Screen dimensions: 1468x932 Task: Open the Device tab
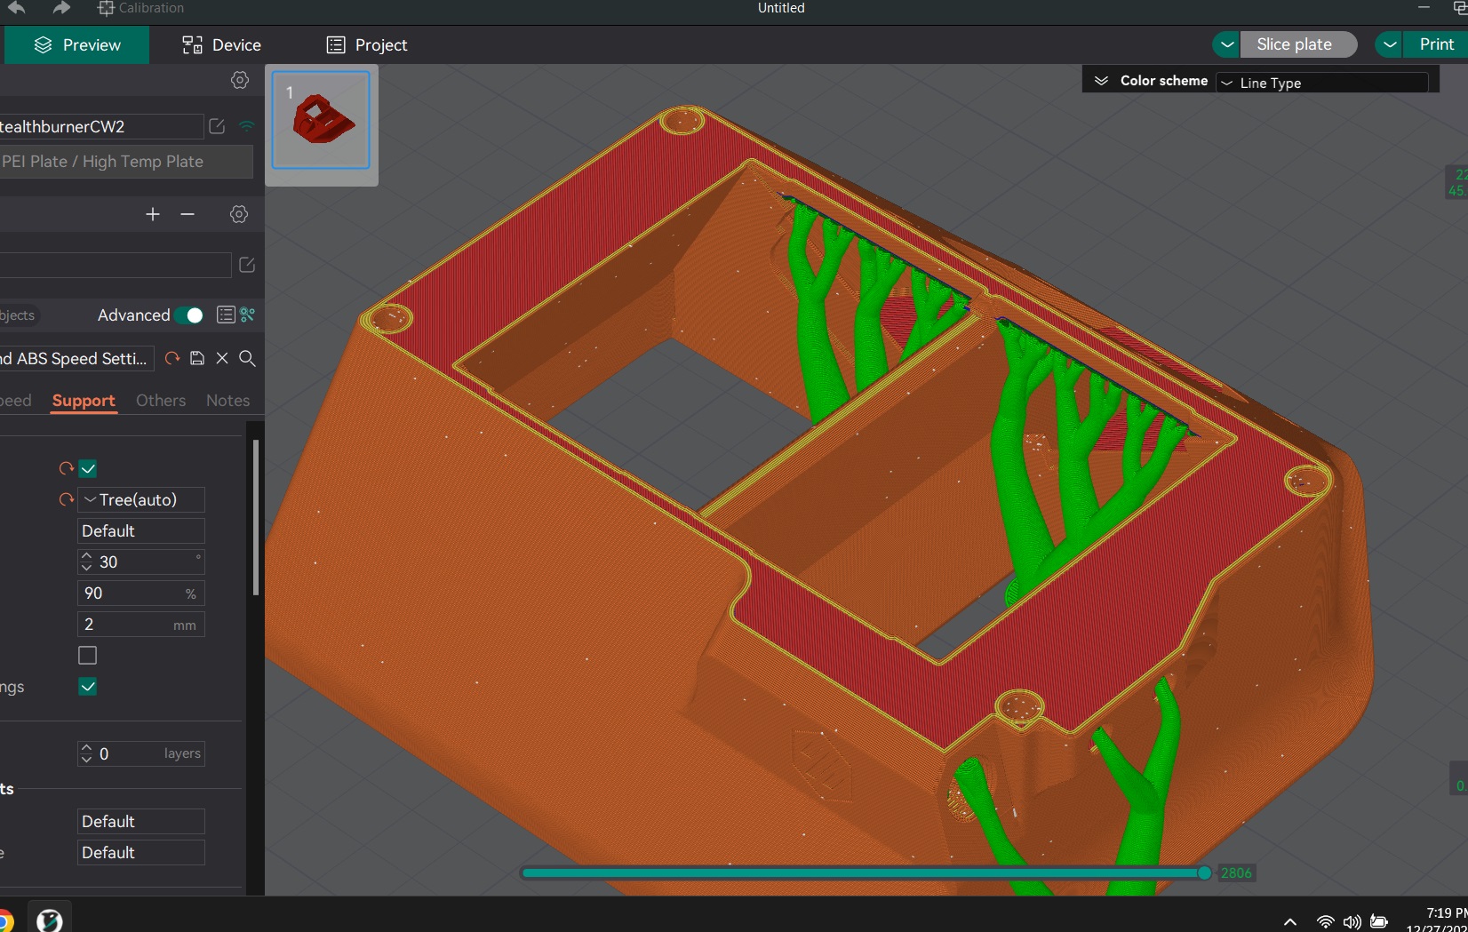pos(222,45)
